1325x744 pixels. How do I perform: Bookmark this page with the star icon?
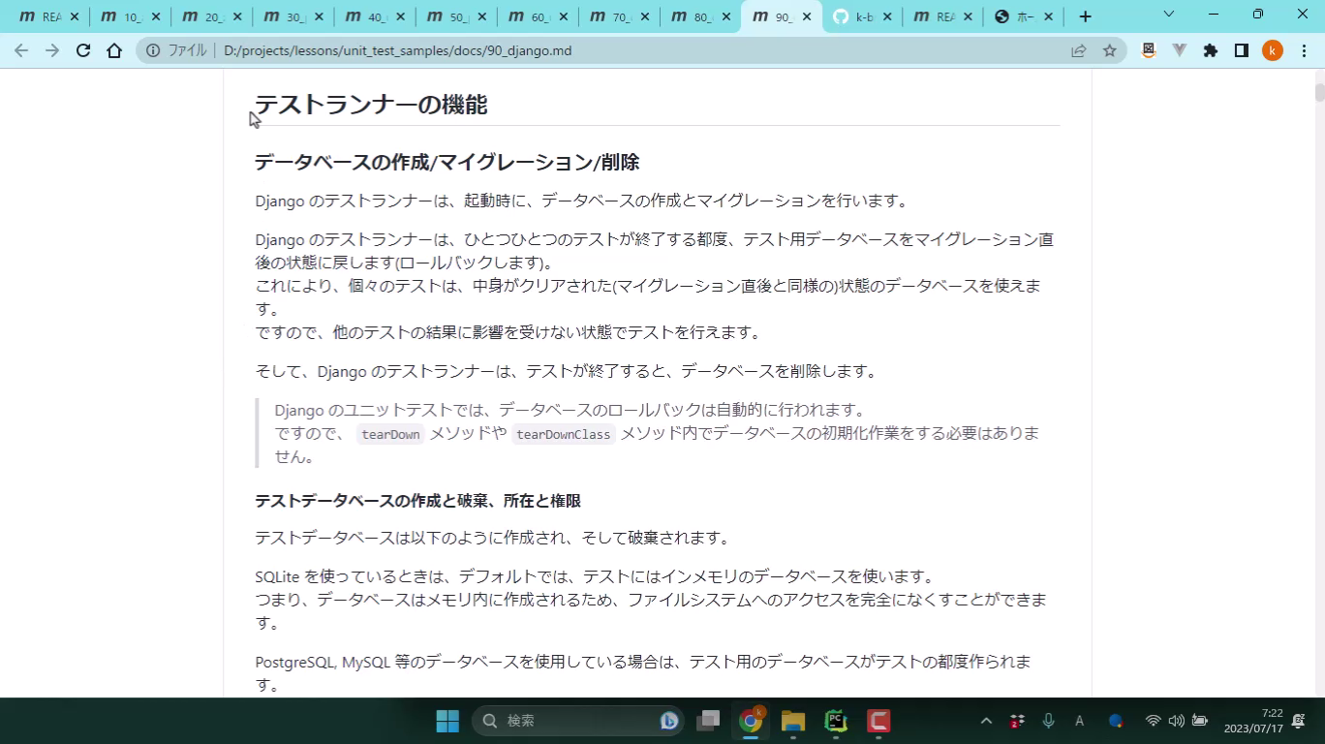pyautogui.click(x=1110, y=50)
